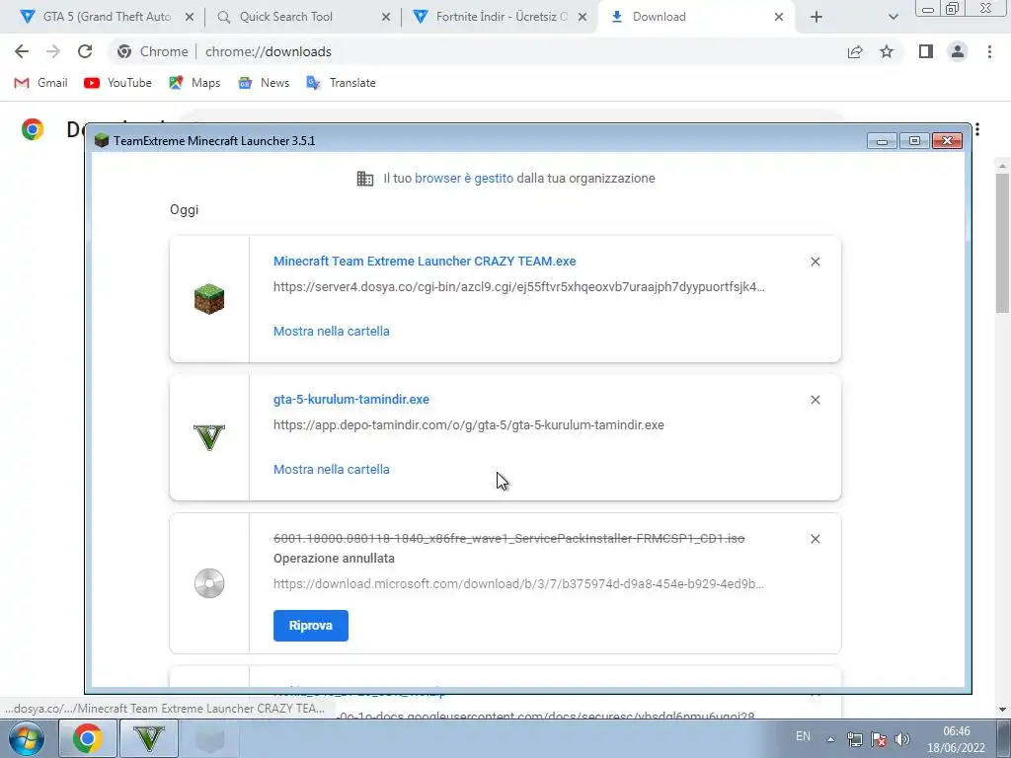Viewport: 1011px width, 758px height.
Task: Minimize the TeamExtreme Minecraft Launcher window
Action: (882, 140)
